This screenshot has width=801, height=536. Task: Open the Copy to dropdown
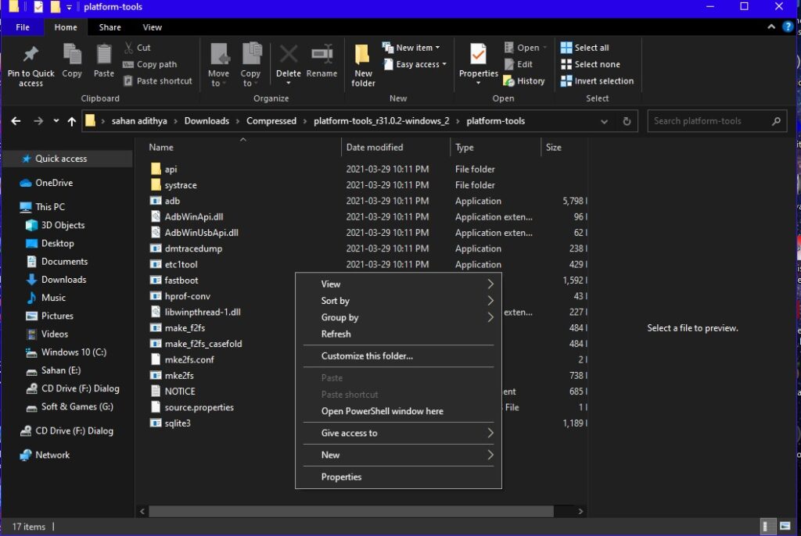coord(250,66)
